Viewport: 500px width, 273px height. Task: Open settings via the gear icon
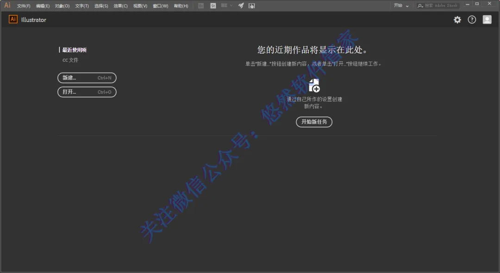pos(457,20)
